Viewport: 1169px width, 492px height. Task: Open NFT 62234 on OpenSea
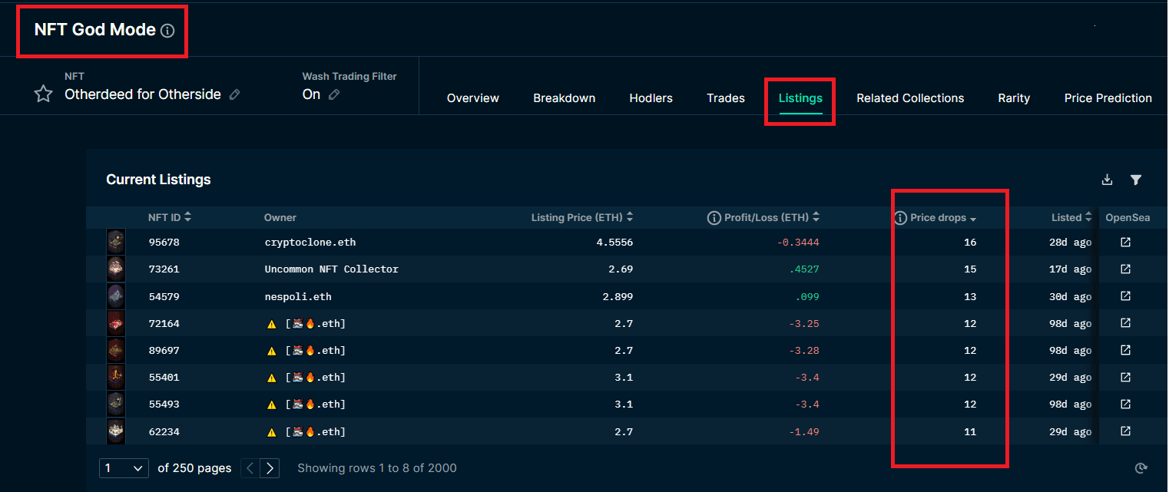(1125, 431)
